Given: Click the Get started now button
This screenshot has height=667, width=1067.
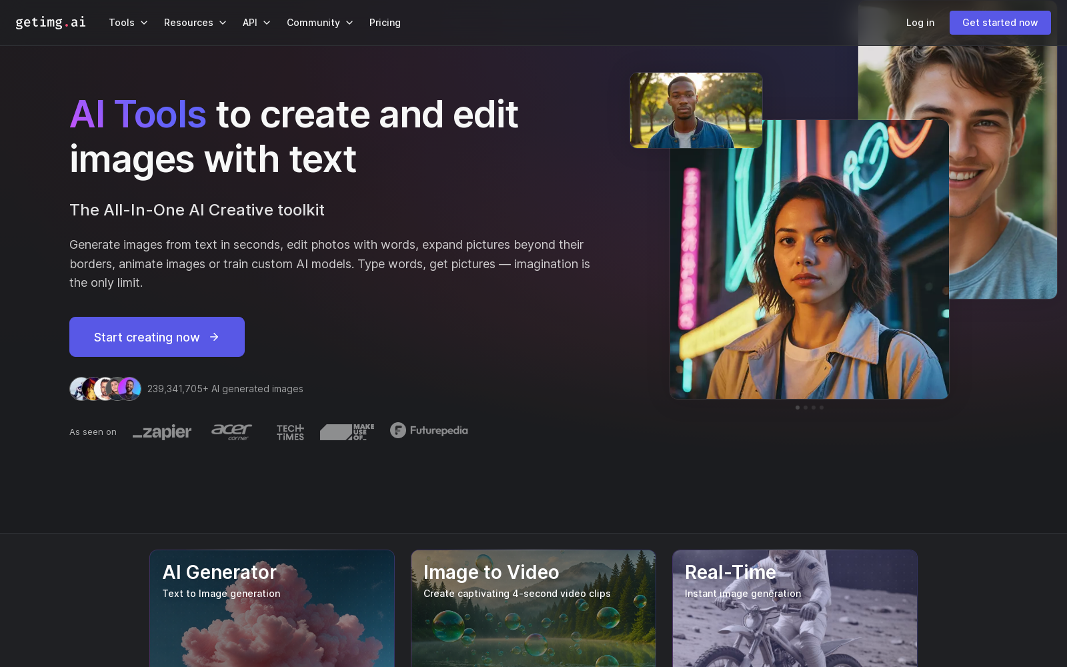Looking at the screenshot, I should (1000, 23).
